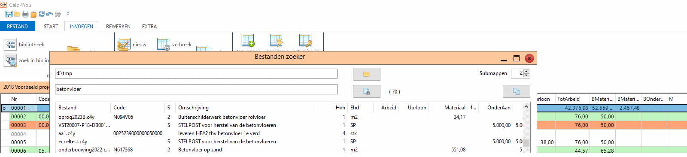Print with the printer icon
687x157 pixels.
tap(25, 14)
